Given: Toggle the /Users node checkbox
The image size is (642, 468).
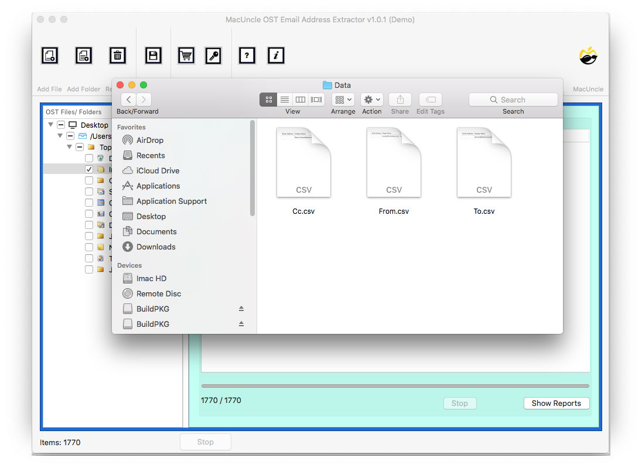Looking at the screenshot, I should (70, 136).
